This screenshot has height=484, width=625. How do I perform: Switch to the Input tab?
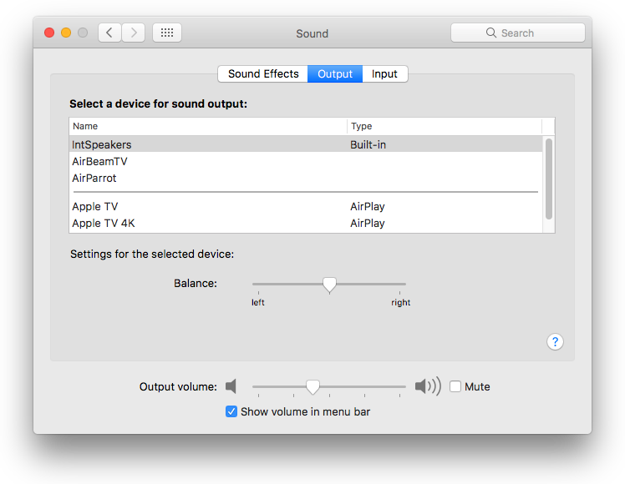click(x=384, y=73)
